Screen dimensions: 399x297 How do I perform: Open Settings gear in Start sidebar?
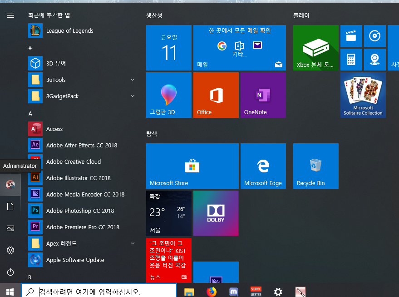[10, 250]
